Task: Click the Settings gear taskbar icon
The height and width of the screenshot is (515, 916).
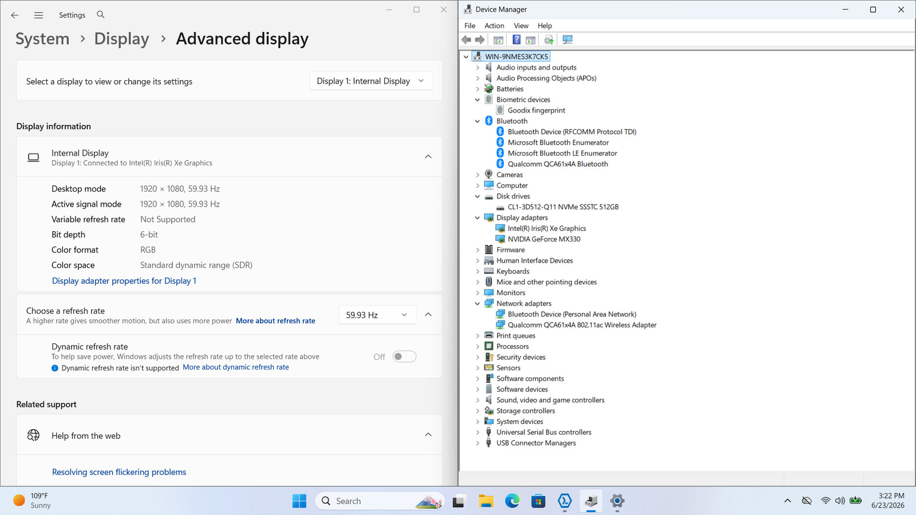Action: (617, 501)
